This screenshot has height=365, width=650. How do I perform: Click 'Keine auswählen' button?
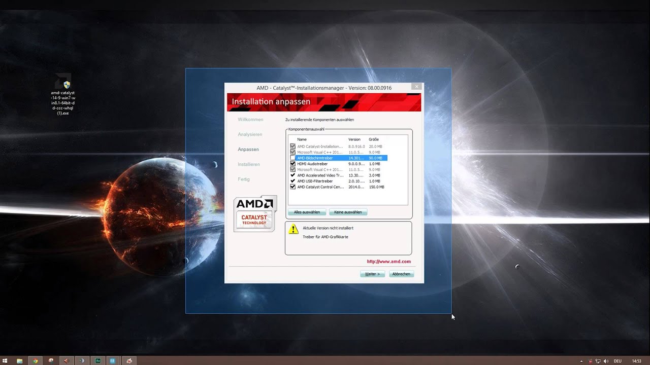point(348,212)
